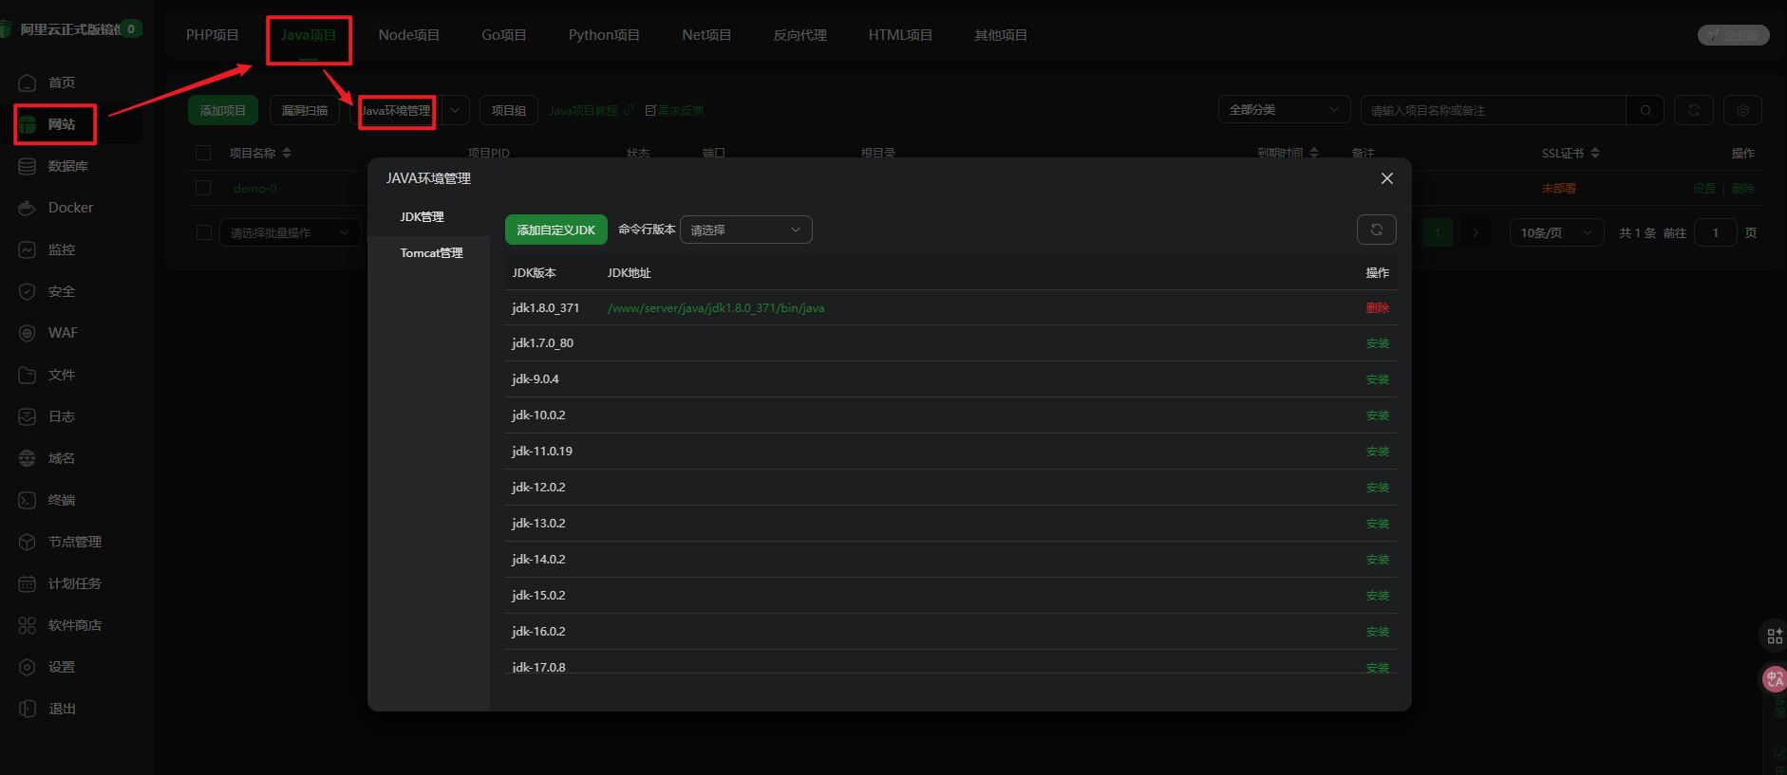Switch to the Tomcat管理 tab
The width and height of the screenshot is (1787, 775).
pos(431,253)
